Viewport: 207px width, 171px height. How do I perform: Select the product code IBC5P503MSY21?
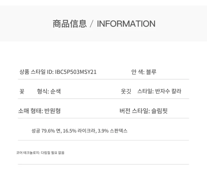pyautogui.click(x=76, y=72)
